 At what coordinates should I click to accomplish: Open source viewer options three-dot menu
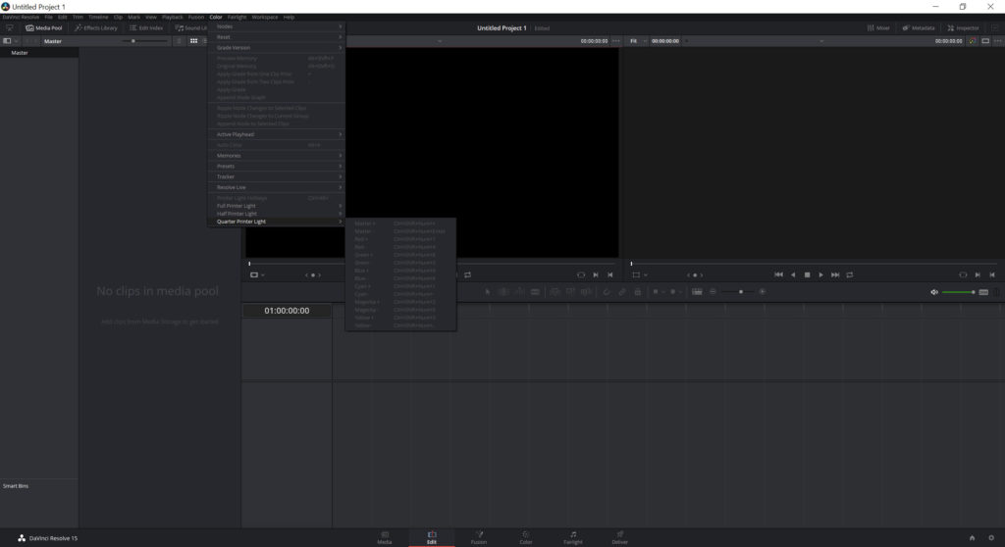click(x=616, y=41)
